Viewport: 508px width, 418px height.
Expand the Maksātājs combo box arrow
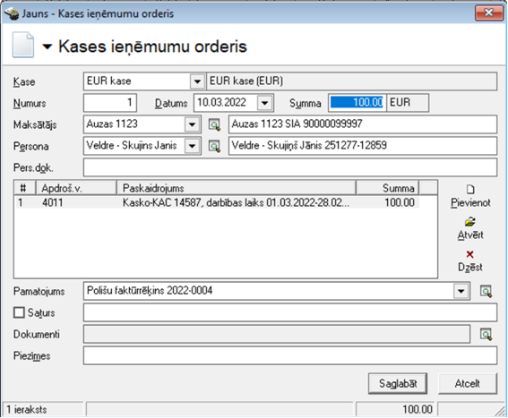point(192,124)
